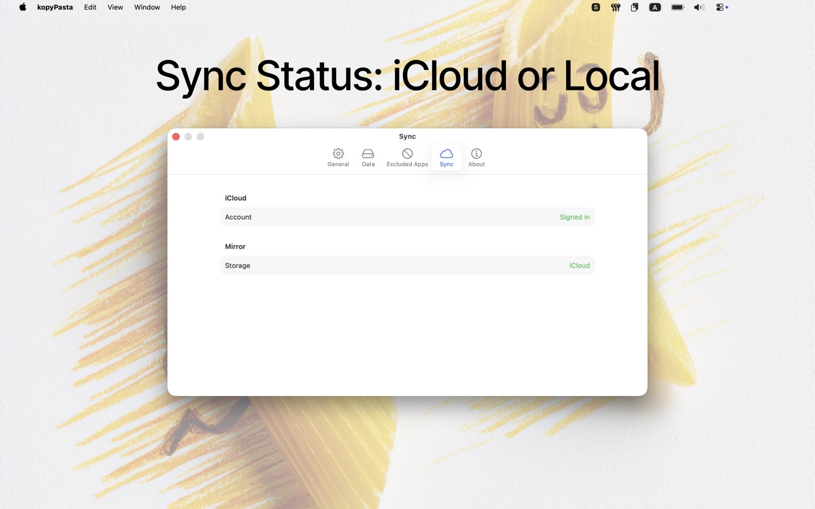Open the About info tab
This screenshot has width=815, height=509.
point(476,157)
